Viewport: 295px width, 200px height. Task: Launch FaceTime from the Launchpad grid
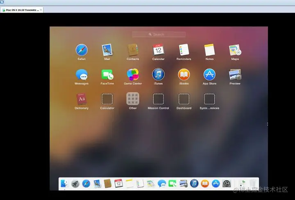[x=107, y=75]
